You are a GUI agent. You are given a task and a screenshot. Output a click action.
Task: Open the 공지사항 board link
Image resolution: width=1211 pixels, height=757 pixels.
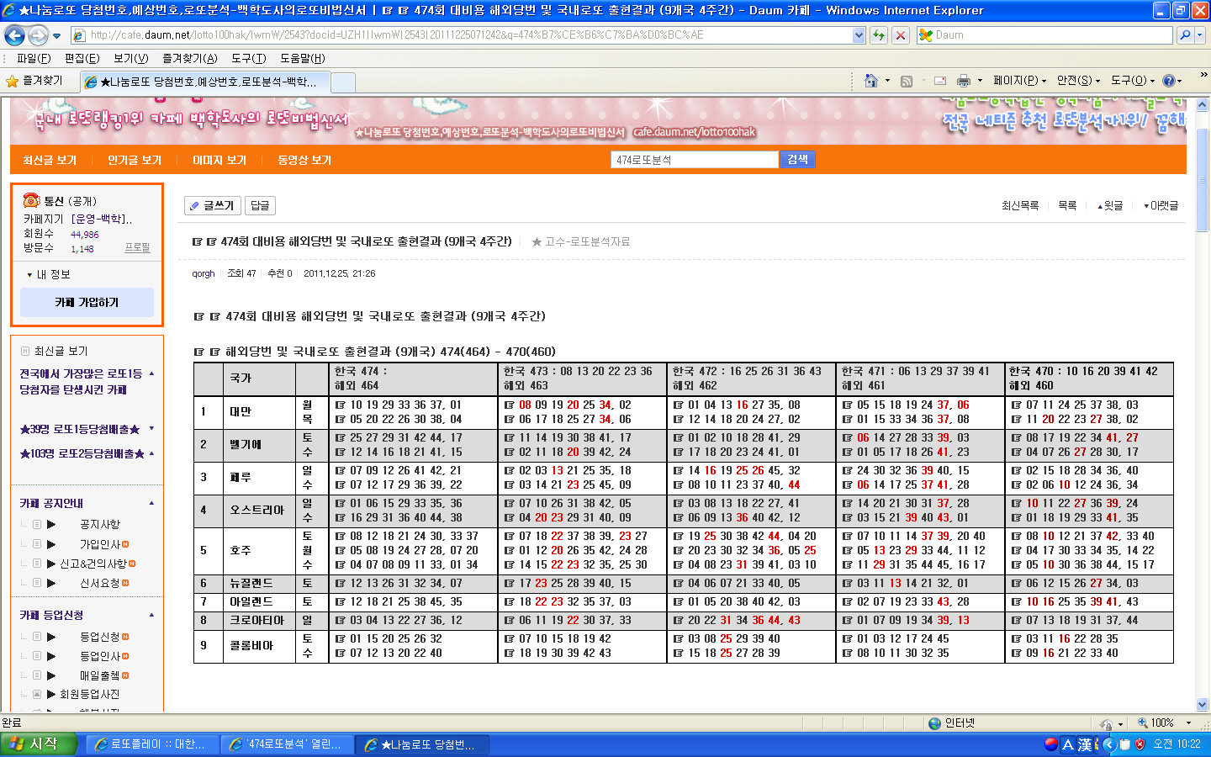pos(99,524)
